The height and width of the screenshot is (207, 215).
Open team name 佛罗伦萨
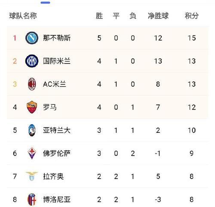pyautogui.click(x=57, y=153)
